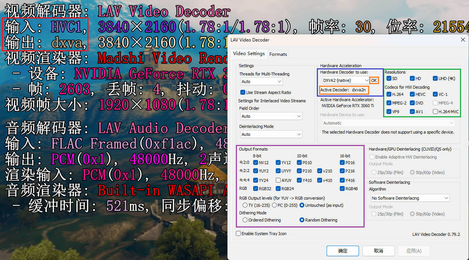
Task: Select the Video Settings tab
Action: 249,54
